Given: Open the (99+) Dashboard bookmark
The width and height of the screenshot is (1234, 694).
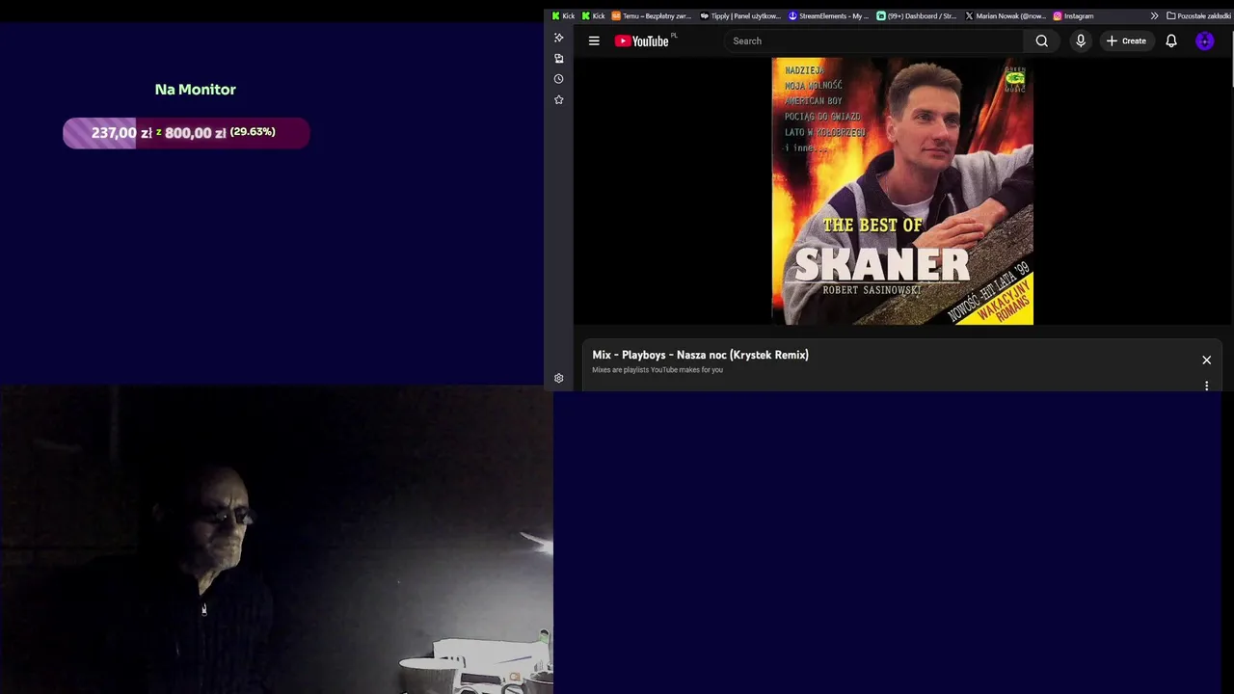Looking at the screenshot, I should [x=917, y=15].
